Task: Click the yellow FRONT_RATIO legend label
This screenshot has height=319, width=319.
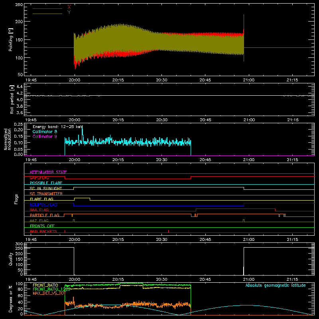Action: coord(45,285)
